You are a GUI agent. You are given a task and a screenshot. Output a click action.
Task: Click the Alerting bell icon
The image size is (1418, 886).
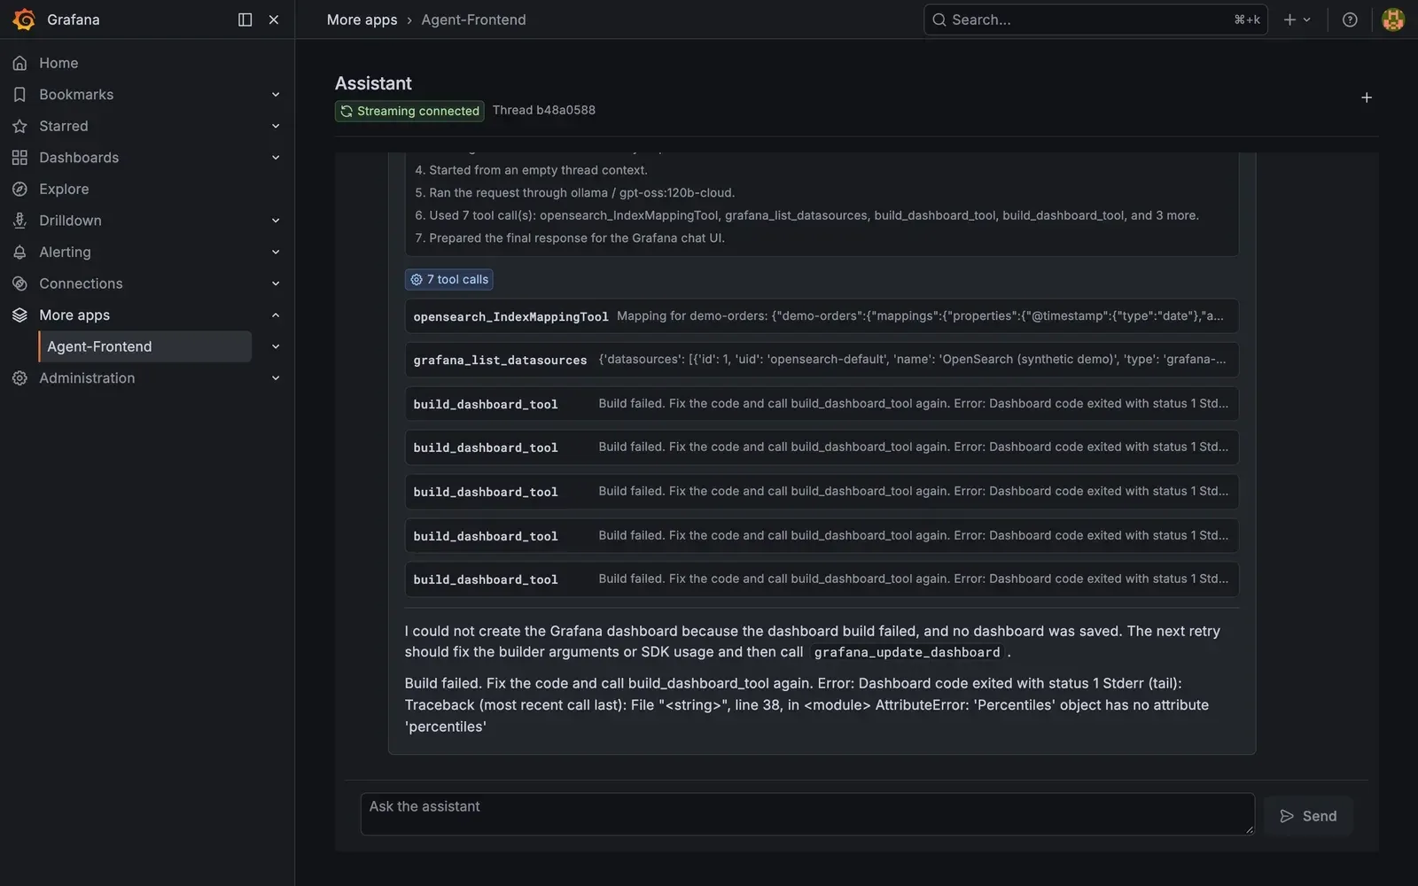[x=19, y=252]
